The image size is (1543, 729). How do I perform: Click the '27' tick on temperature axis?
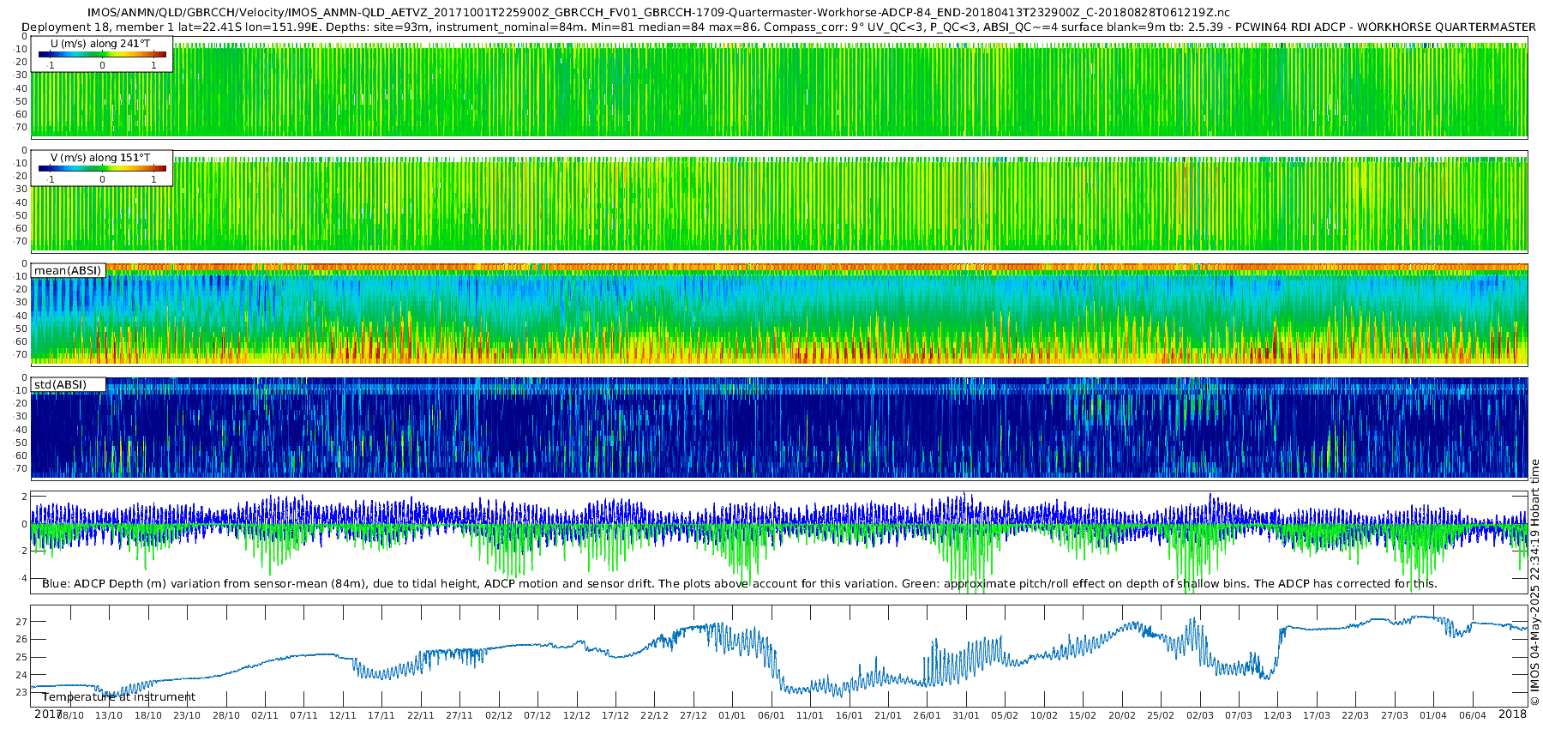coord(22,622)
